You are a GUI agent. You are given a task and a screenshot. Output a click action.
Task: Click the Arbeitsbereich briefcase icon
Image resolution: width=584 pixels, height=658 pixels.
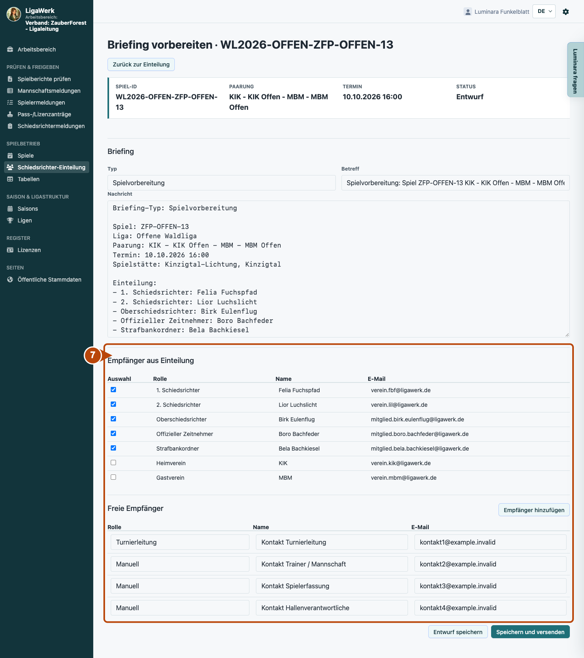(10, 49)
